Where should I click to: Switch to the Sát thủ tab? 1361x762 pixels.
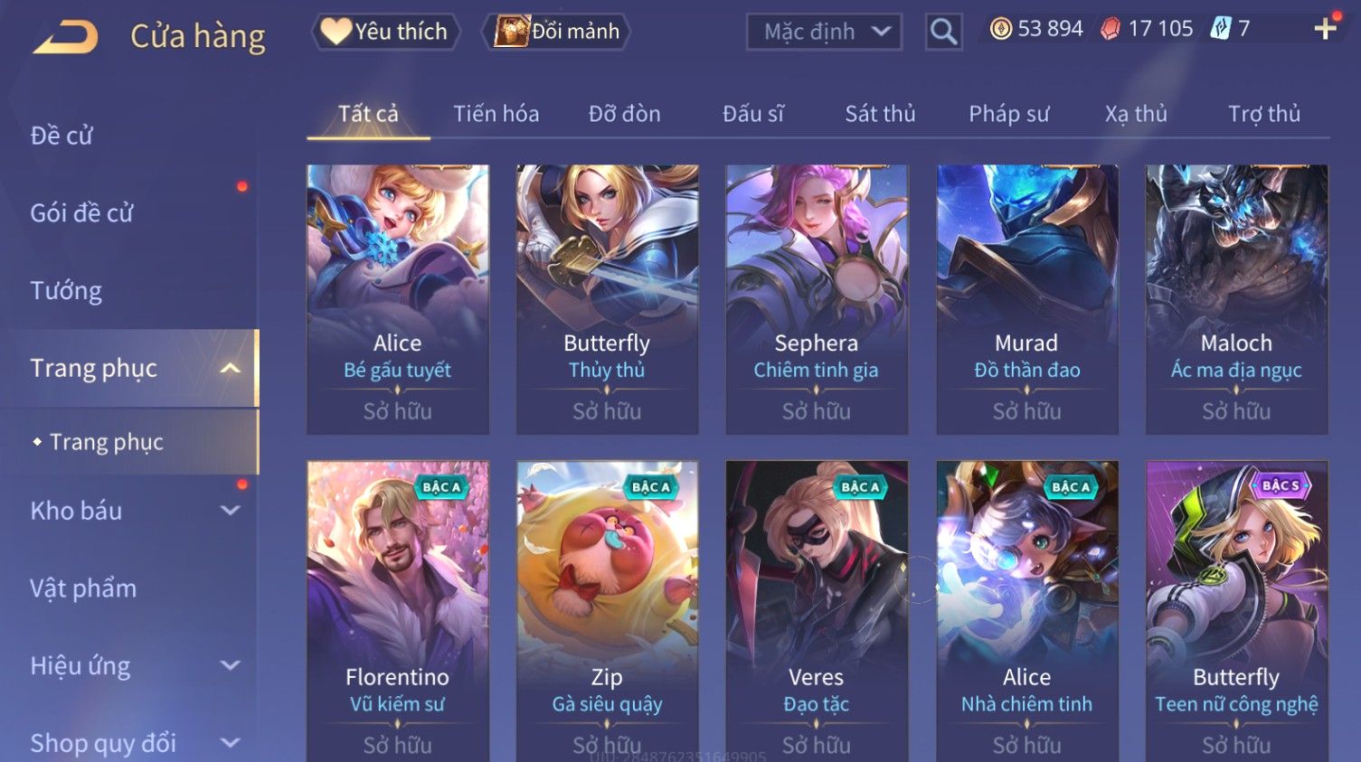tap(880, 114)
